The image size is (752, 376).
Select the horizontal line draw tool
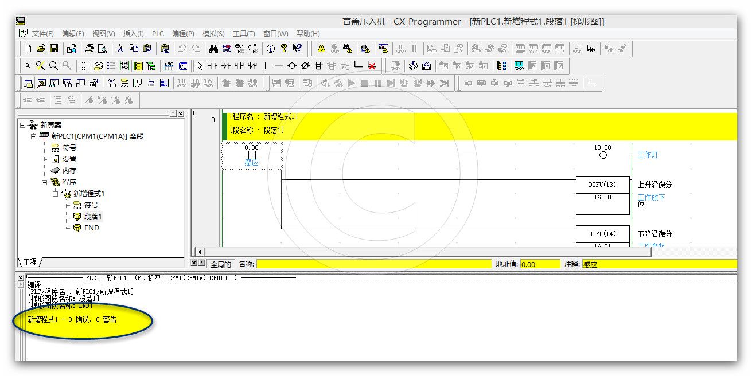pyautogui.click(x=278, y=66)
